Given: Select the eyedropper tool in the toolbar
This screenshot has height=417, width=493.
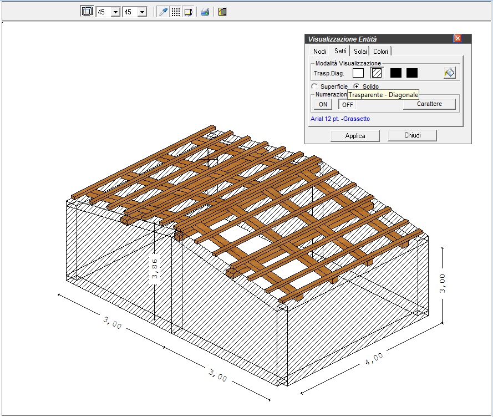Looking at the screenshot, I should click(x=163, y=12).
